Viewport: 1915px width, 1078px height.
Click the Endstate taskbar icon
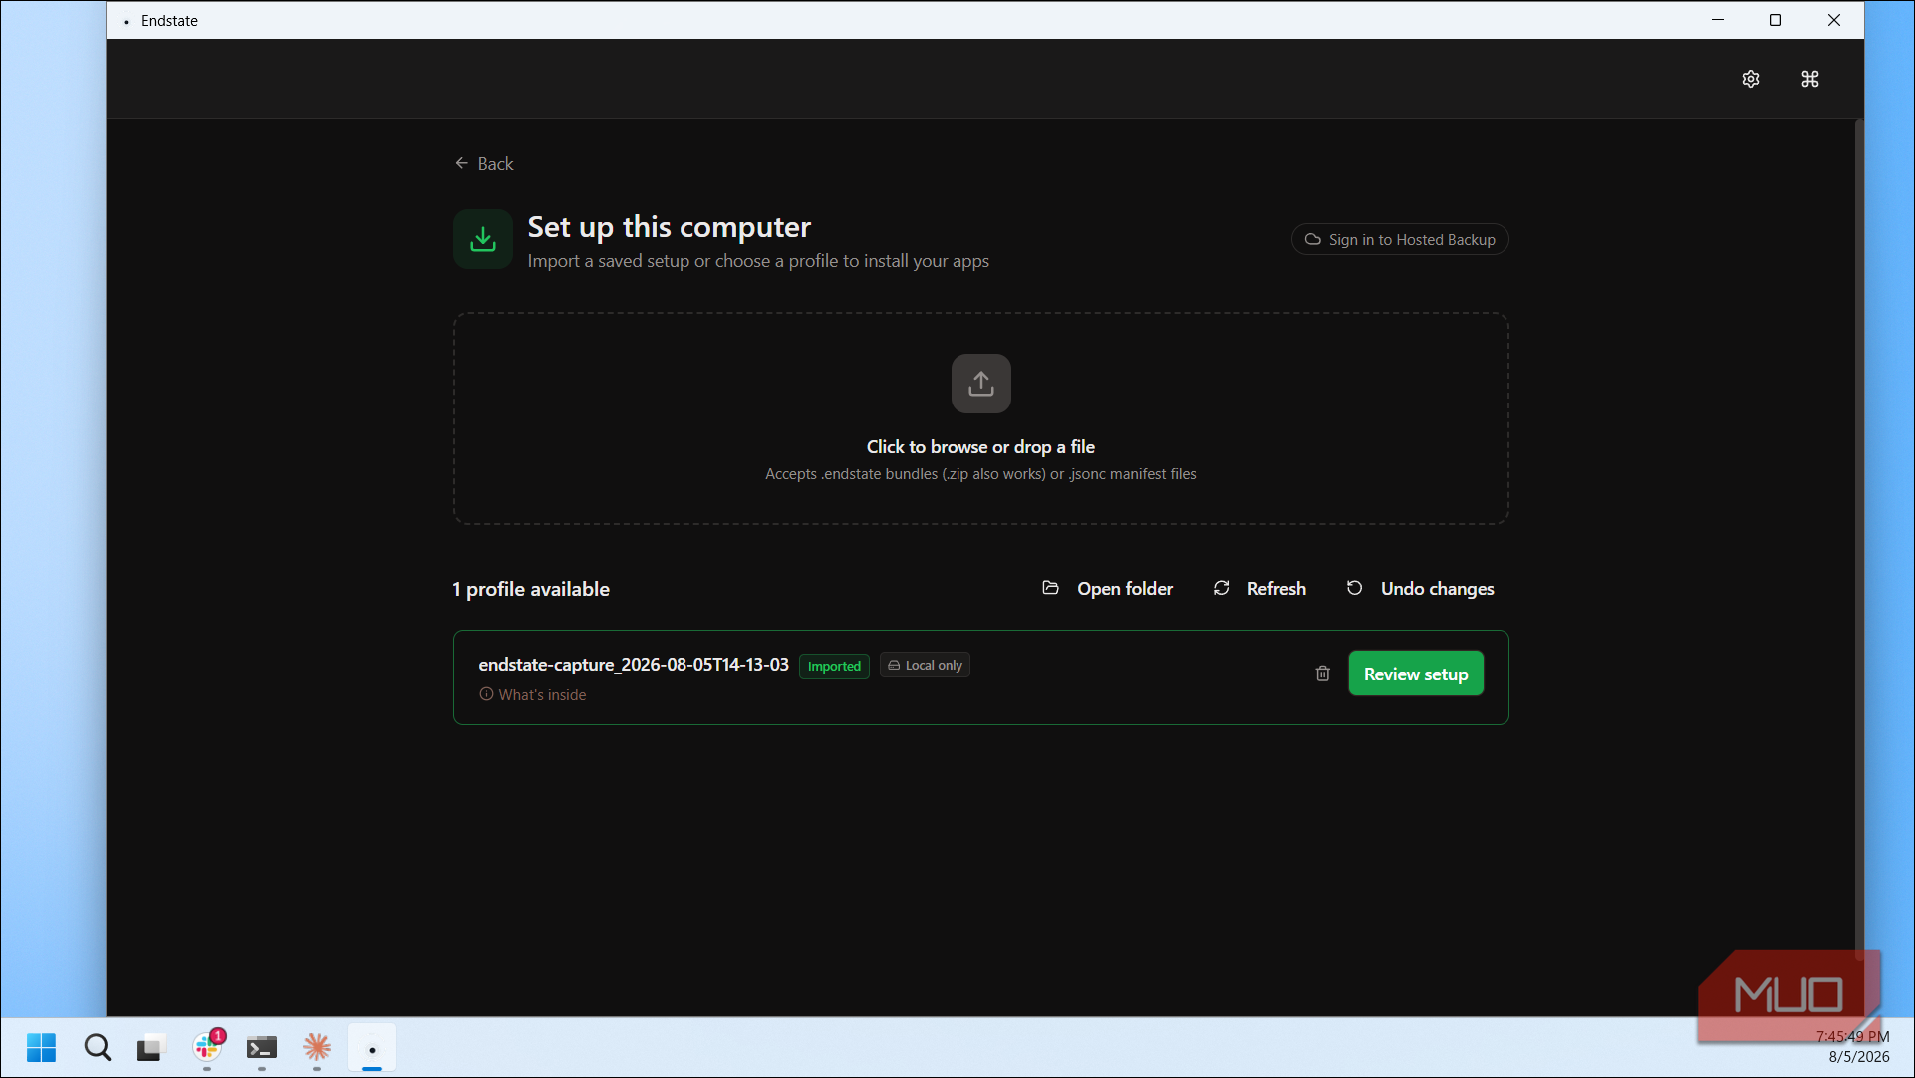[372, 1047]
